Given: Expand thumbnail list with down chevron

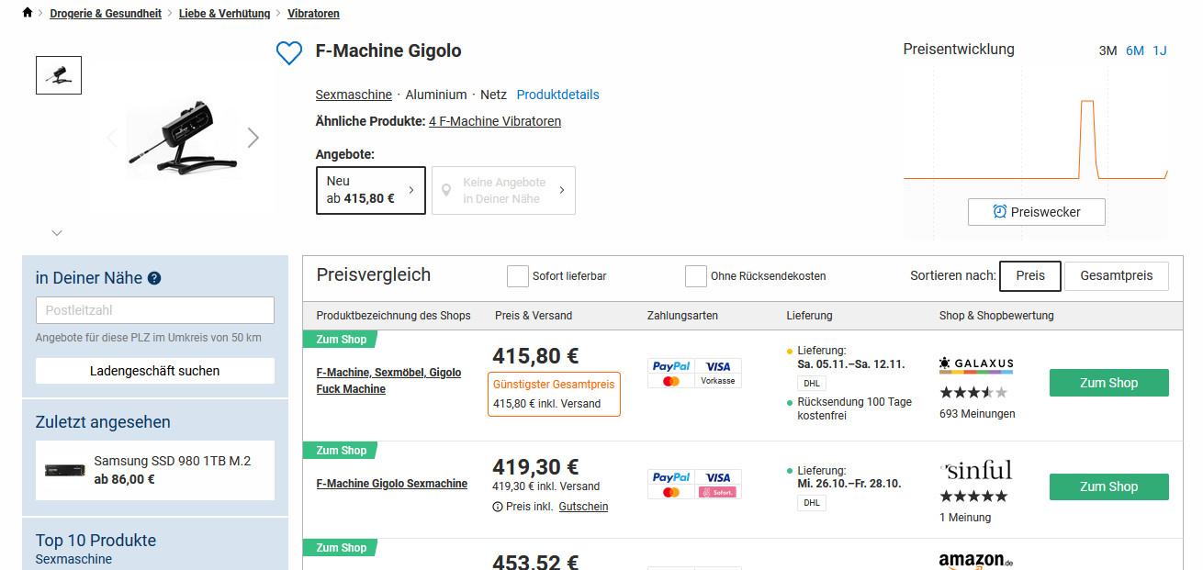Looking at the screenshot, I should click(x=57, y=233).
